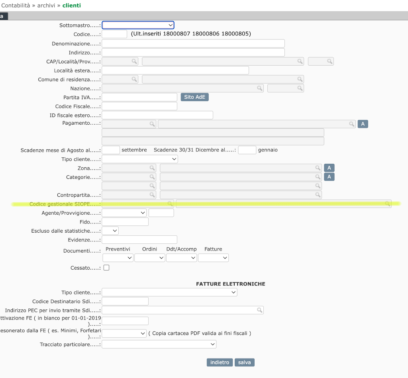The image size is (408, 378).
Task: Expand the Fatture documents dropdown
Action: [x=213, y=258]
